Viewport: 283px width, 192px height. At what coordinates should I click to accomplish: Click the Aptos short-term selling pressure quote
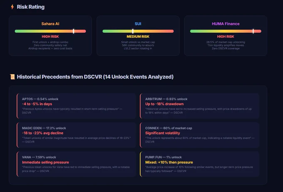coord(72,111)
